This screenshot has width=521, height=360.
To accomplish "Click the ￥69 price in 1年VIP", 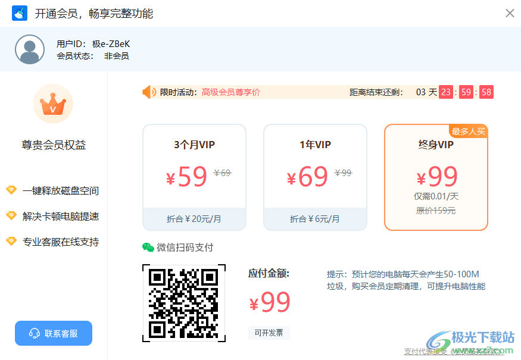I will (307, 176).
